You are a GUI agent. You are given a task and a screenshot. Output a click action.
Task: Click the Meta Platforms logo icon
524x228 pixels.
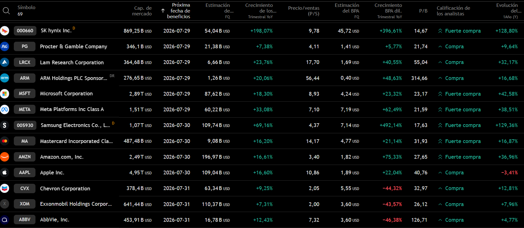click(x=5, y=109)
